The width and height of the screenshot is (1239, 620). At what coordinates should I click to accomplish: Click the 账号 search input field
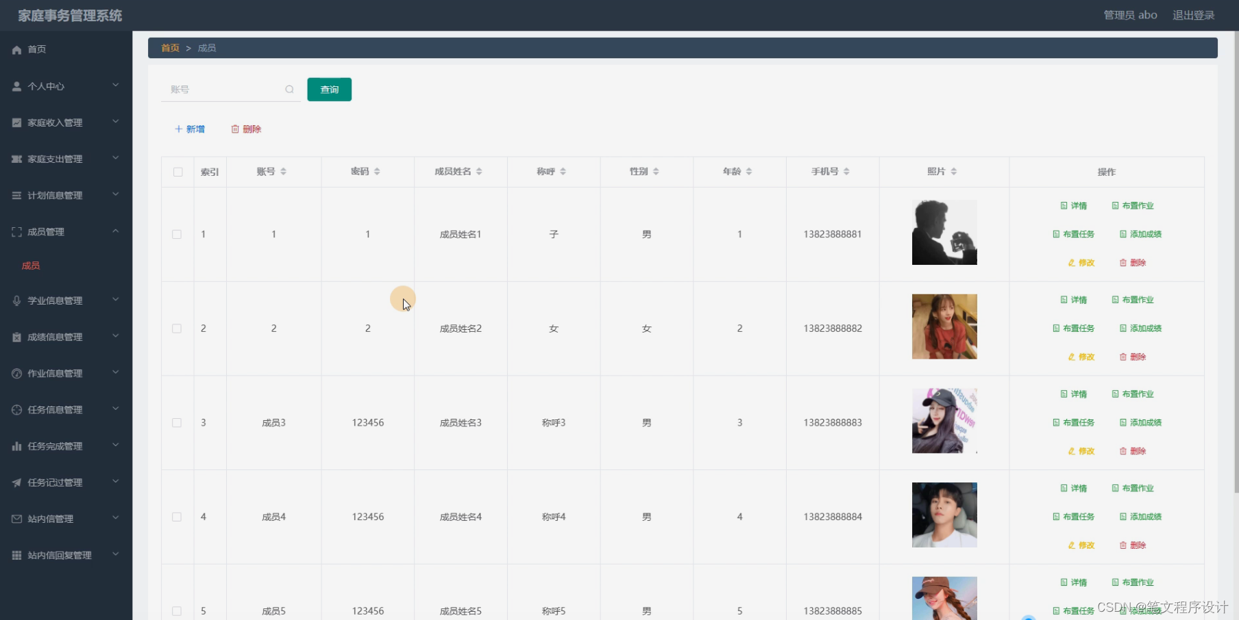[x=231, y=90]
